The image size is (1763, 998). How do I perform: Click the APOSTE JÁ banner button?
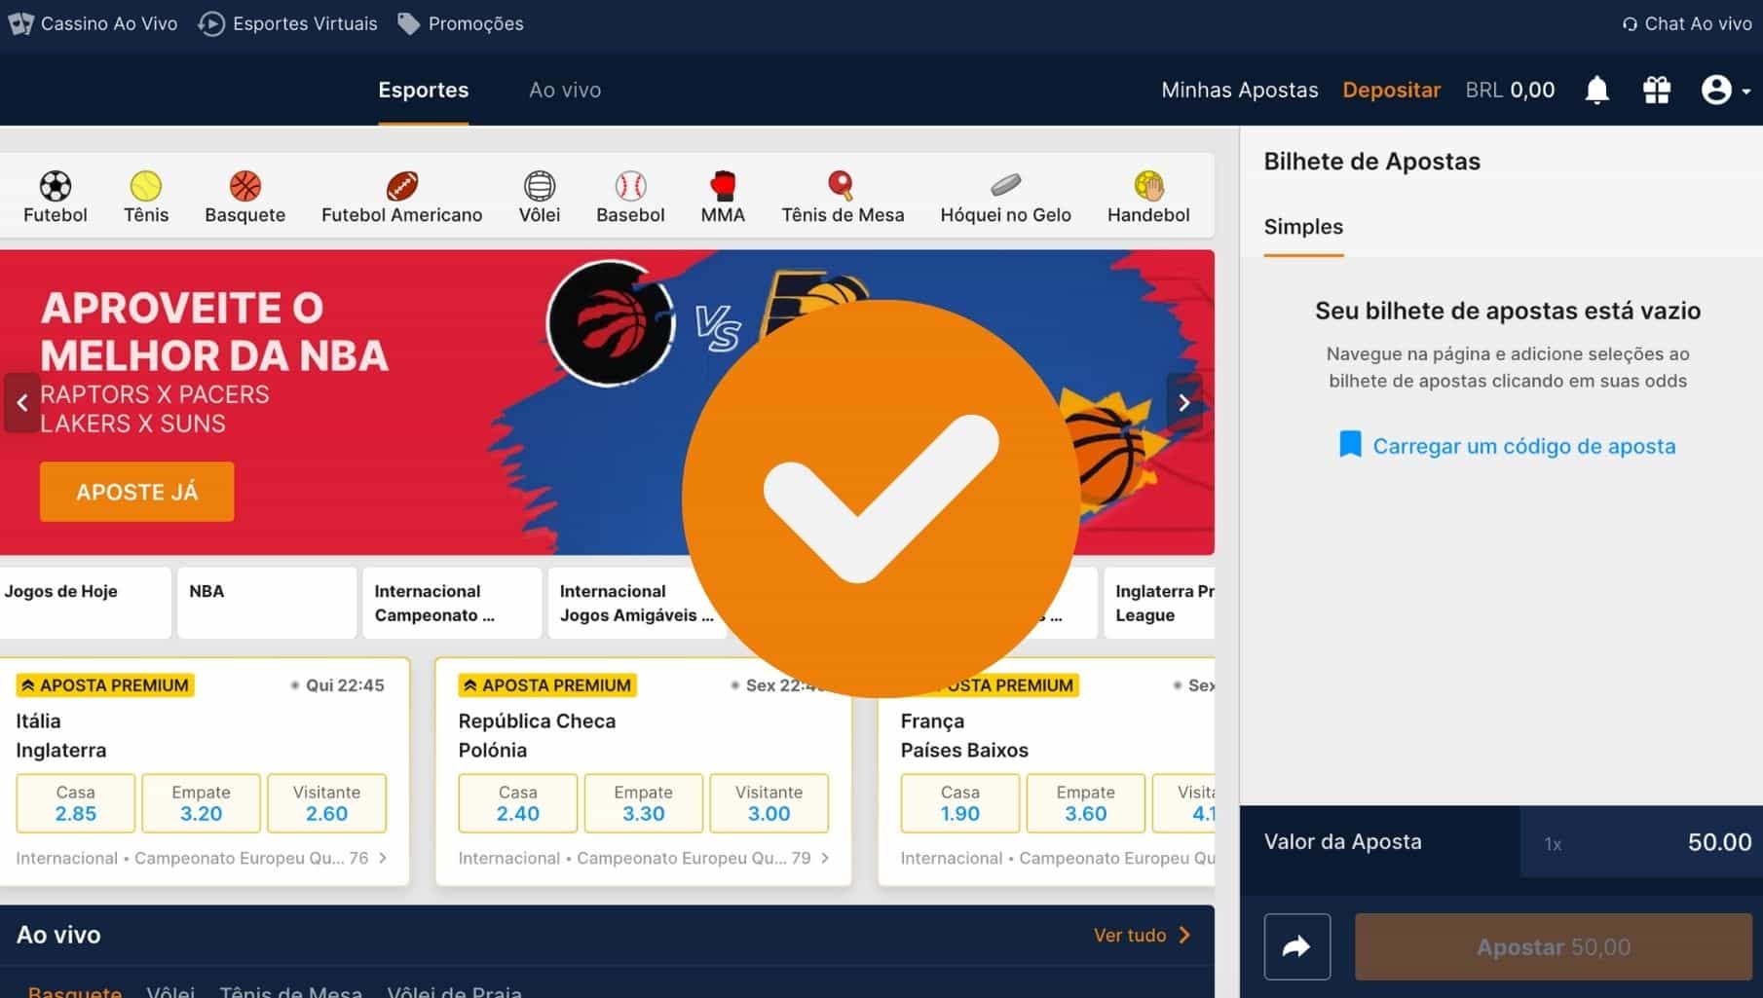[136, 492]
